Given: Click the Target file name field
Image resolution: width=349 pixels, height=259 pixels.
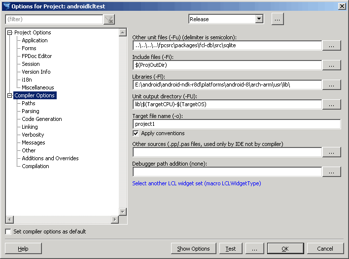Looking at the screenshot, I should click(237, 124).
